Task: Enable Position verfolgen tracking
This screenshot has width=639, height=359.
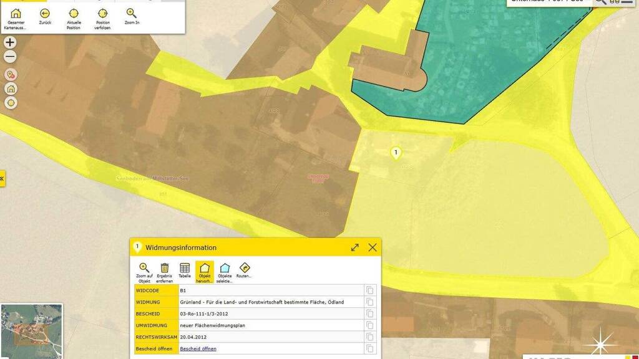Action: click(x=103, y=13)
